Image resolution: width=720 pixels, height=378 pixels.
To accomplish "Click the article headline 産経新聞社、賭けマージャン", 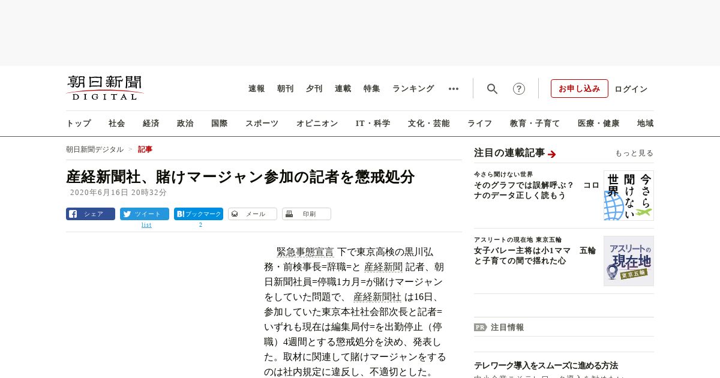I will pyautogui.click(x=241, y=177).
